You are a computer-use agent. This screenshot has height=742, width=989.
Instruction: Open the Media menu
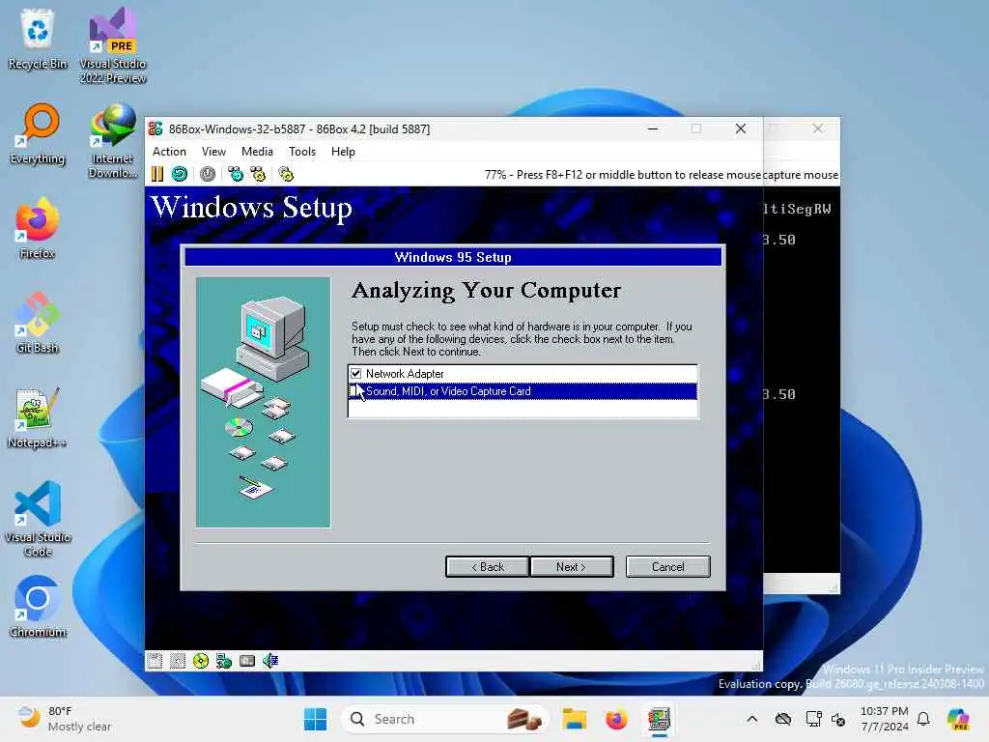click(x=257, y=152)
